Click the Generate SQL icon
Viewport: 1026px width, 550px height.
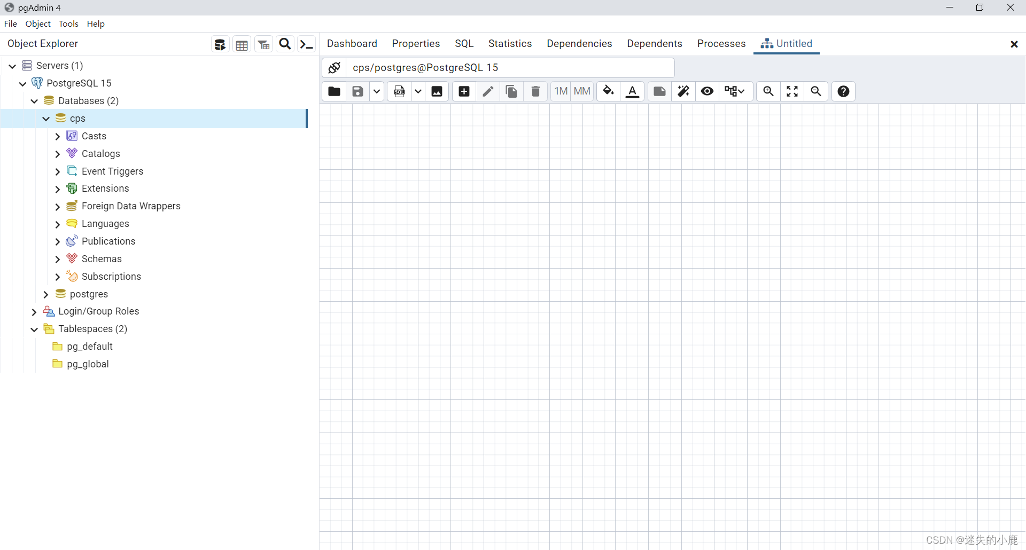399,91
